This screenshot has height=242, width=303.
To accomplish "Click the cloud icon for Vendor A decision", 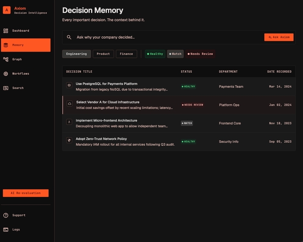I will click(69, 103).
